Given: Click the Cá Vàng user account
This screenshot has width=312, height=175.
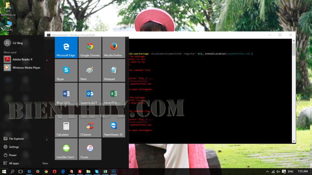Looking at the screenshot, I should (x=13, y=43).
